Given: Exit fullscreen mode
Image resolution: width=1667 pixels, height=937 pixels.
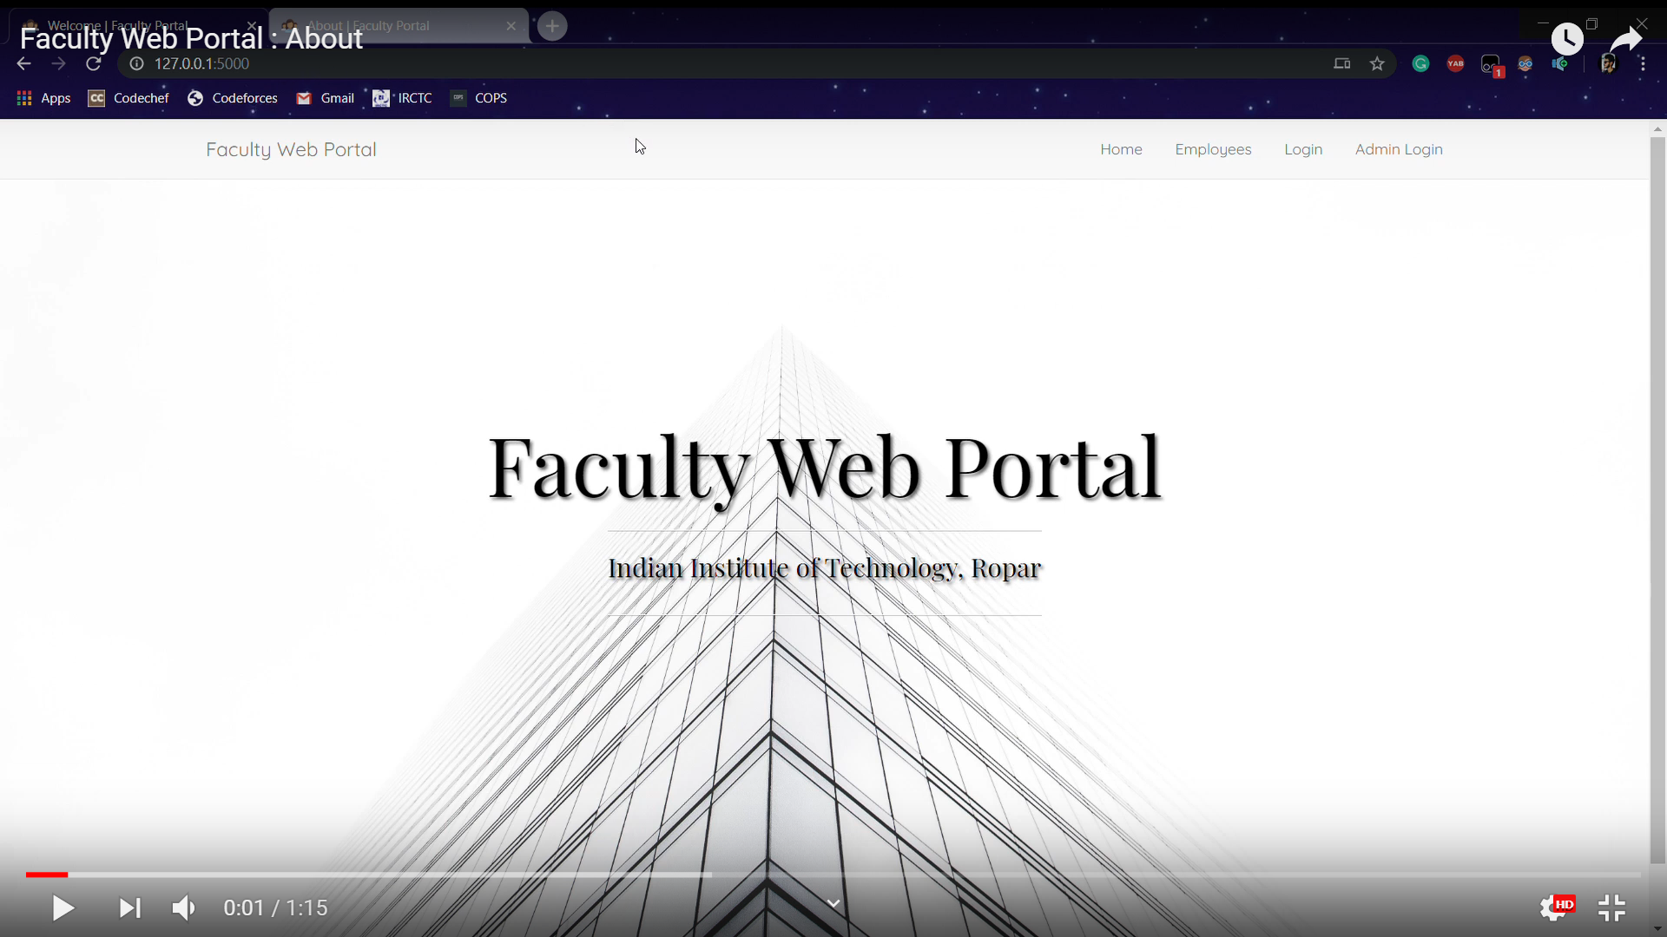Looking at the screenshot, I should point(1611,908).
